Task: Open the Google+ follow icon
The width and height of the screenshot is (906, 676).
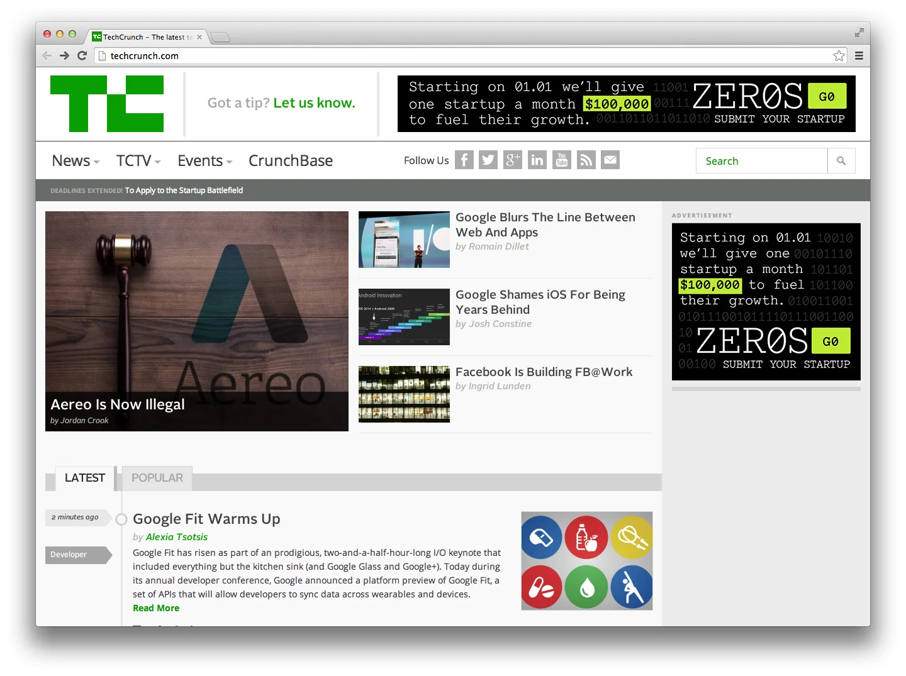Action: coord(513,160)
